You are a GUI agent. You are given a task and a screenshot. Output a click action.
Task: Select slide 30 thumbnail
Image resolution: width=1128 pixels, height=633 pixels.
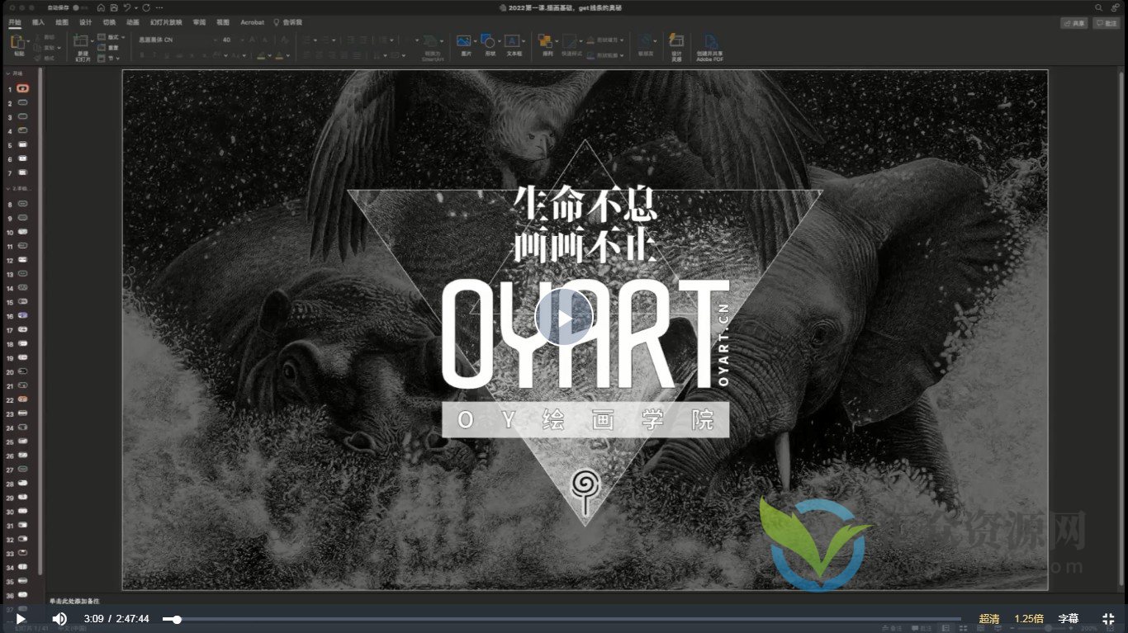pos(23,511)
